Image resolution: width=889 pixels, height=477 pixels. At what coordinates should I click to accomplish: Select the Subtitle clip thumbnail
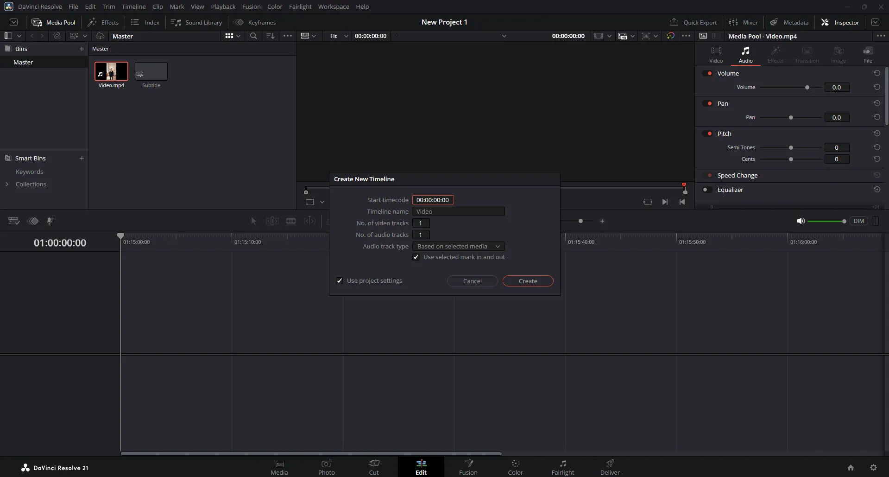[x=151, y=71]
